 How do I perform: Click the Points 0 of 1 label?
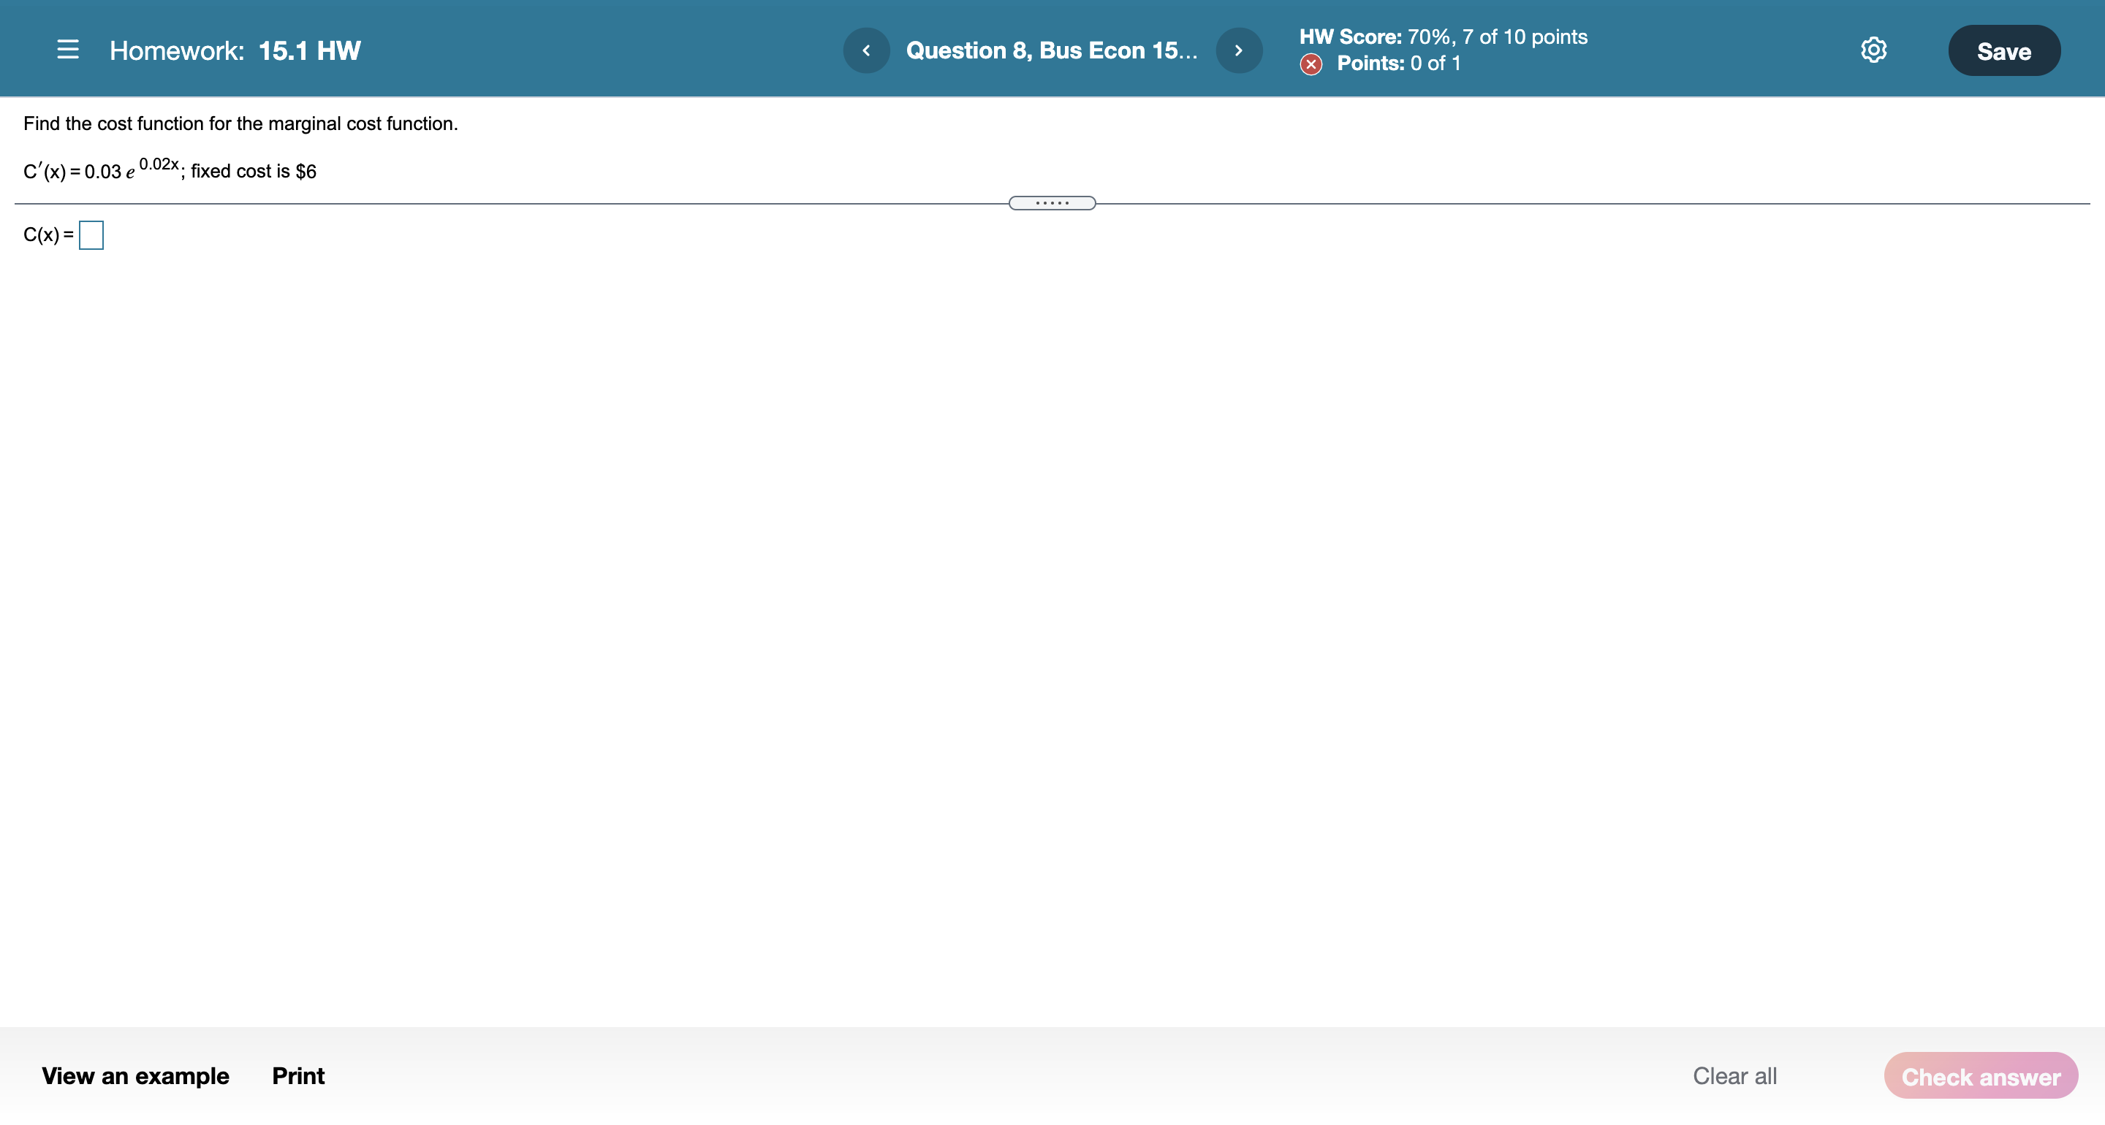[1398, 64]
